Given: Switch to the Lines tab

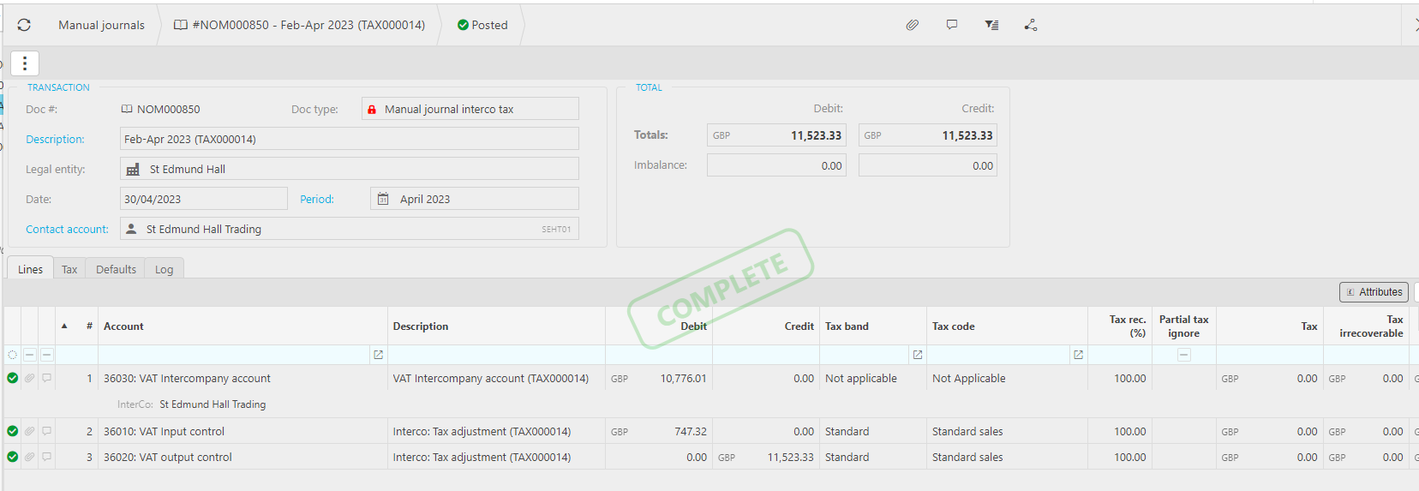Looking at the screenshot, I should [30, 269].
